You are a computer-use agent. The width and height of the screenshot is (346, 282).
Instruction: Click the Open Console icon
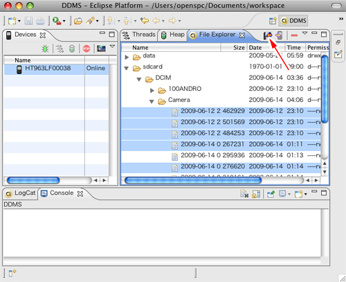pyautogui.click(x=298, y=194)
